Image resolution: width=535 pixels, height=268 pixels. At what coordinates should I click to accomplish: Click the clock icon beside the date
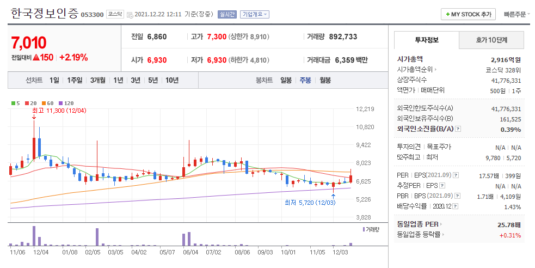[130, 15]
